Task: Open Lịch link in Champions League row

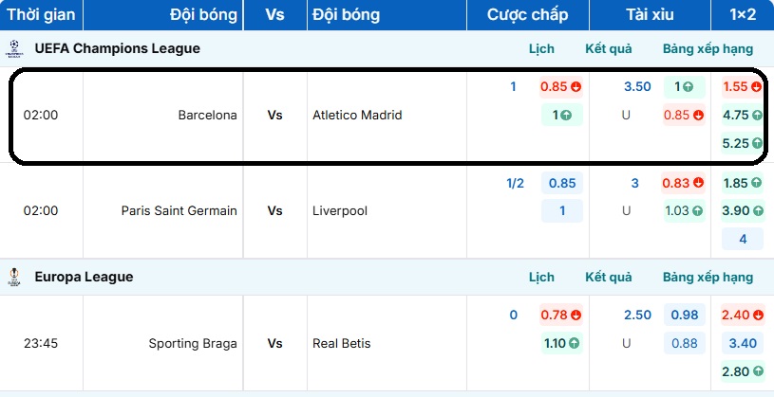Action: point(541,48)
